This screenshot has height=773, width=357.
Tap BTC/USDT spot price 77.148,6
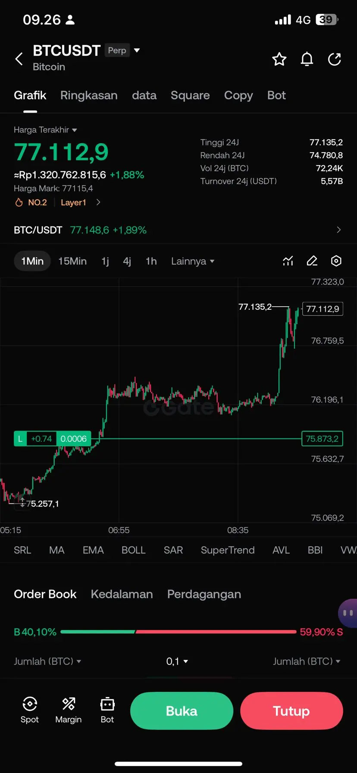click(90, 230)
